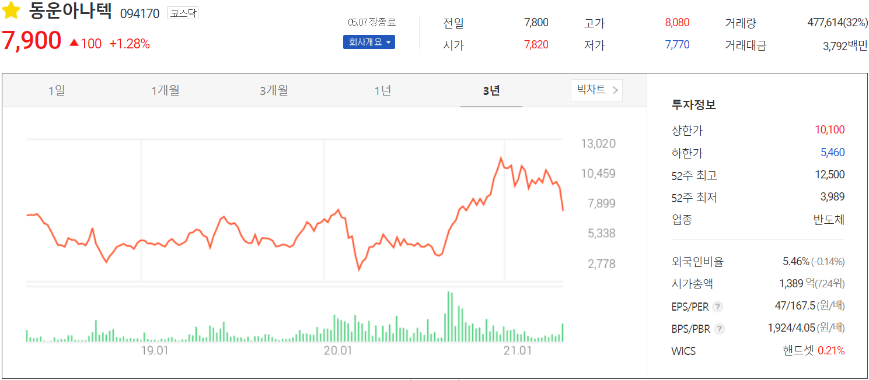Click the 거래량 value 477,614(32%)
Viewport: 869px width, 380px height.
click(x=837, y=23)
